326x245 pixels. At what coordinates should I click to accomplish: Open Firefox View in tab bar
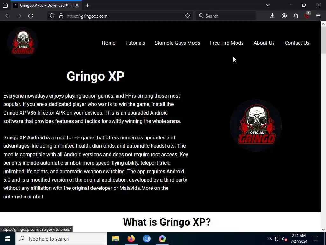coord(5,5)
